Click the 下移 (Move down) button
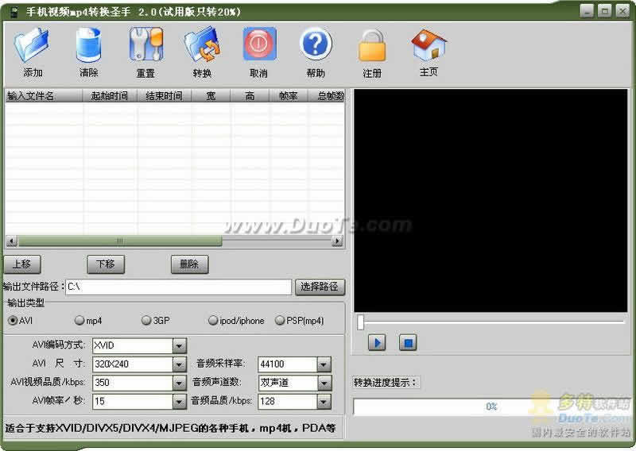The image size is (636, 451). 106,264
